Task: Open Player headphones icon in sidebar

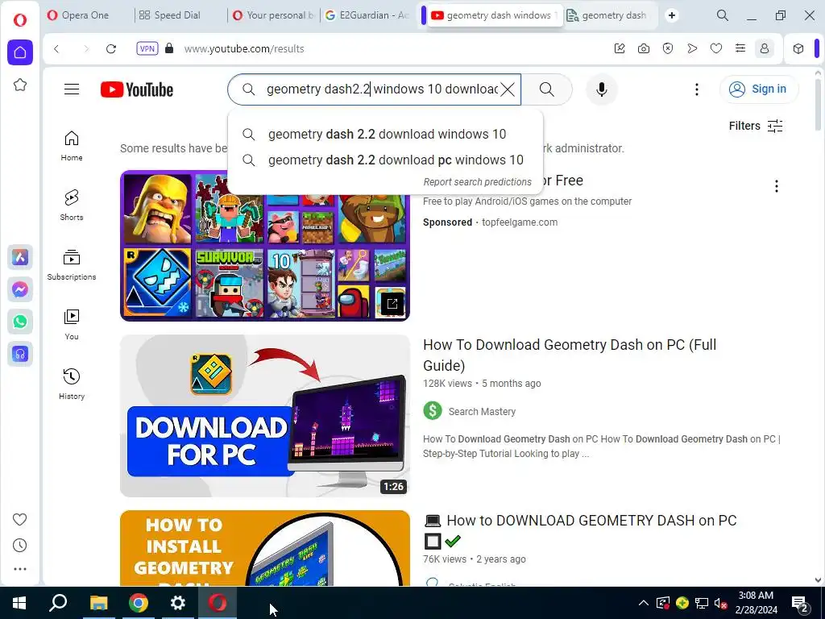Action: 20,355
